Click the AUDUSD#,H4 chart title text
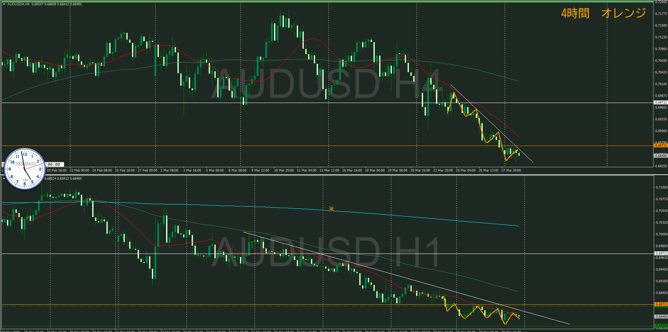 (18, 4)
